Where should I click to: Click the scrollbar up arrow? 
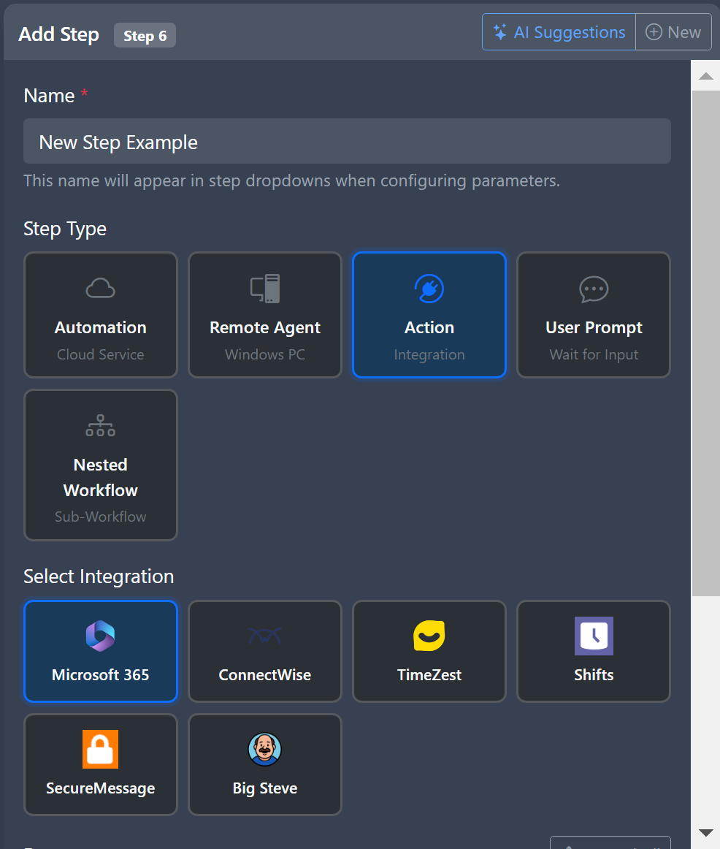pyautogui.click(x=705, y=76)
